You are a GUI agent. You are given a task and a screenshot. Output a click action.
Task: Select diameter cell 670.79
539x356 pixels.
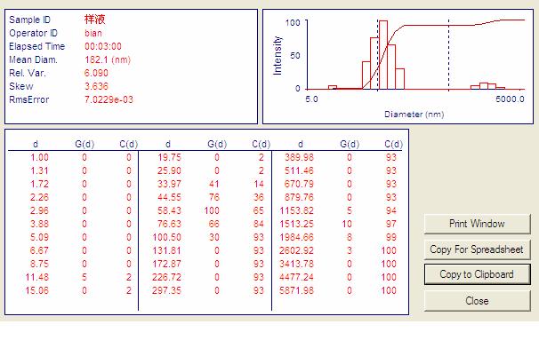[x=299, y=184]
